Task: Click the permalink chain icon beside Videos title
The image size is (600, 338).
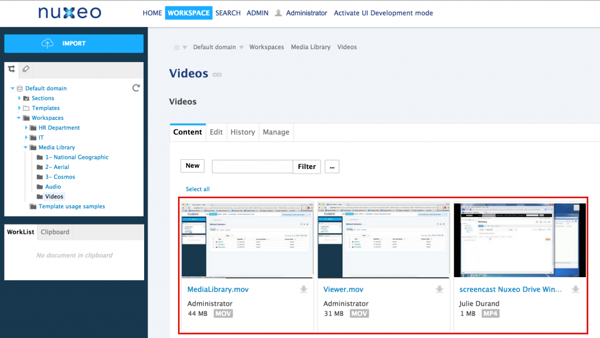Action: point(217,75)
